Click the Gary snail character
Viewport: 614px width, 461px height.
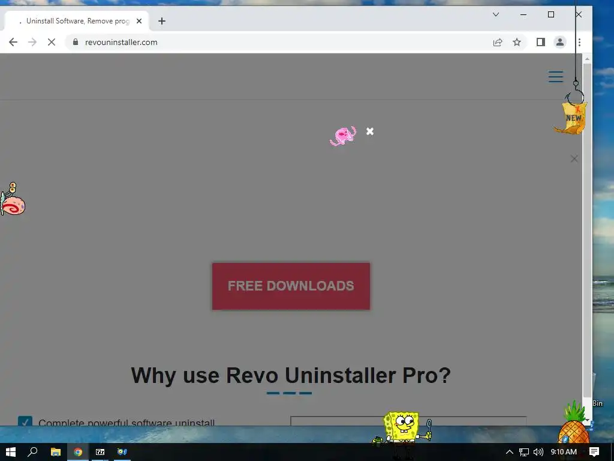[13, 199]
